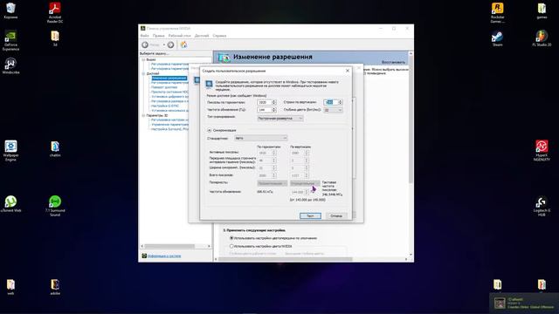This screenshot has width=559, height=314.
Task: Increase horizontal pixels with stepper up arrow
Action: 274,101
